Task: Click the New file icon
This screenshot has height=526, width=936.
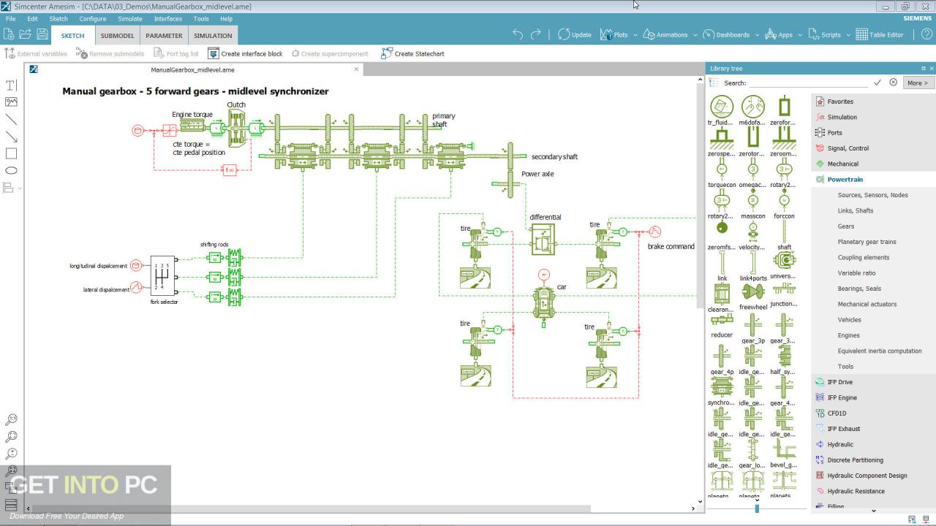Action: pos(9,34)
